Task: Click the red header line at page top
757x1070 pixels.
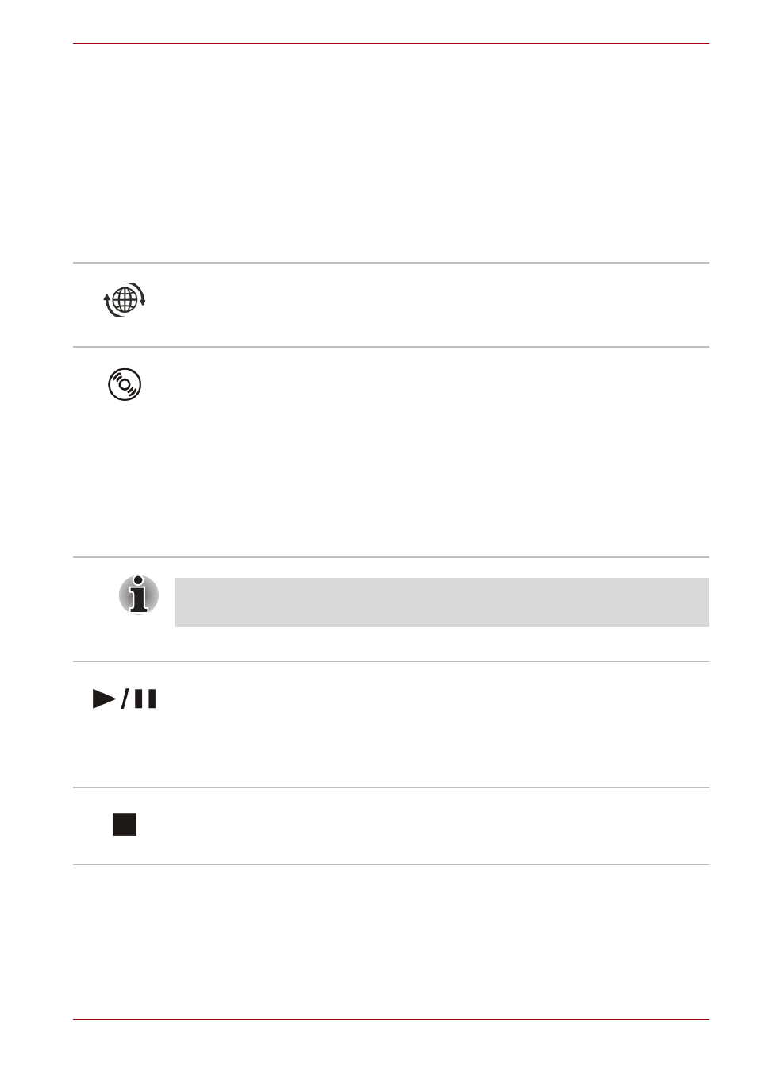Action: 391,44
